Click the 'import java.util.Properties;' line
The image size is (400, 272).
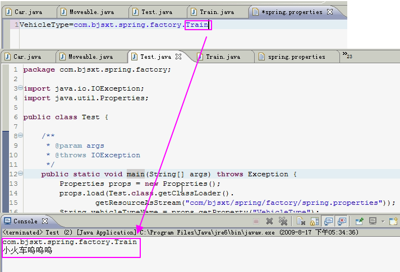(x=86, y=98)
